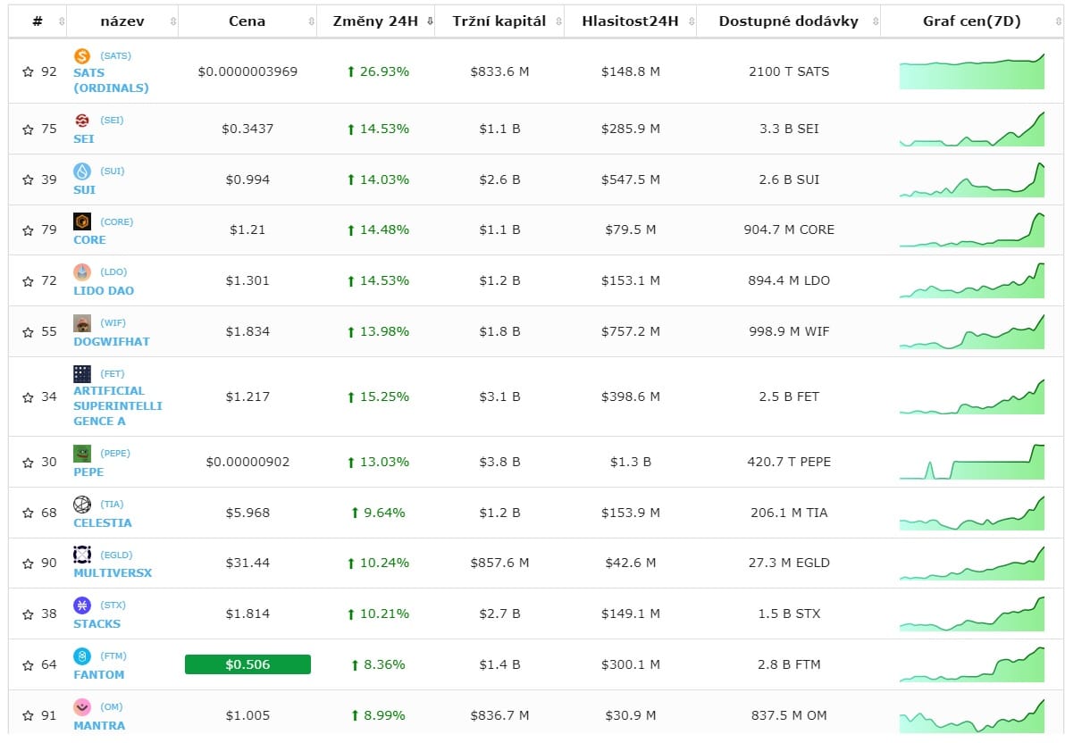The height and width of the screenshot is (743, 1065).
Task: Open the ARTIFICIAL SUPERINTELLIGENCE coin link
Action: tap(118, 406)
